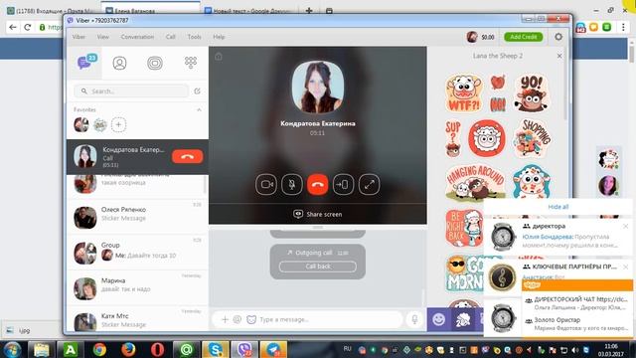Open the new browser tab plus button
The image size is (636, 358).
point(309,11)
